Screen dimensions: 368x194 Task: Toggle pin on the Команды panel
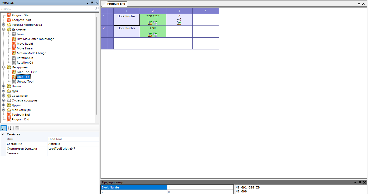tap(92, 3)
